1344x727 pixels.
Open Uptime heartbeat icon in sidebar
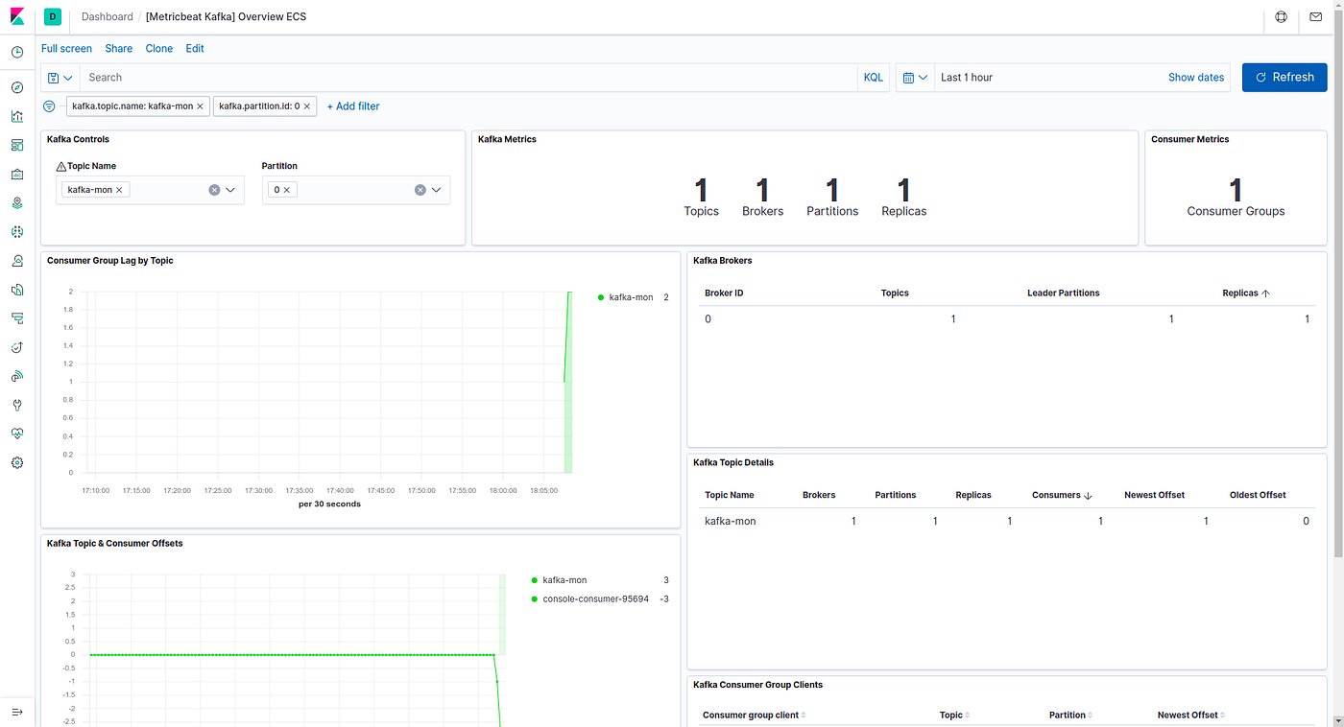click(x=16, y=434)
